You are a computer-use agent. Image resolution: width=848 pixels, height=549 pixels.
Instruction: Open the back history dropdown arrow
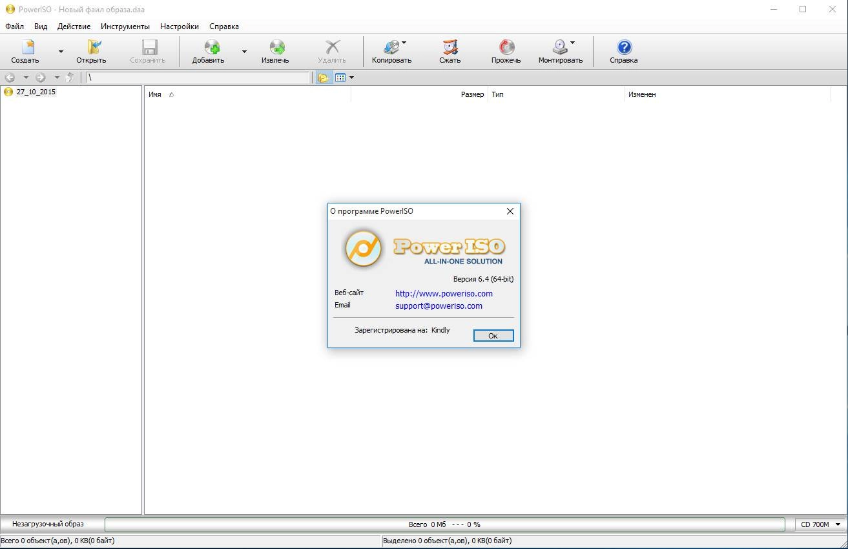(x=26, y=78)
